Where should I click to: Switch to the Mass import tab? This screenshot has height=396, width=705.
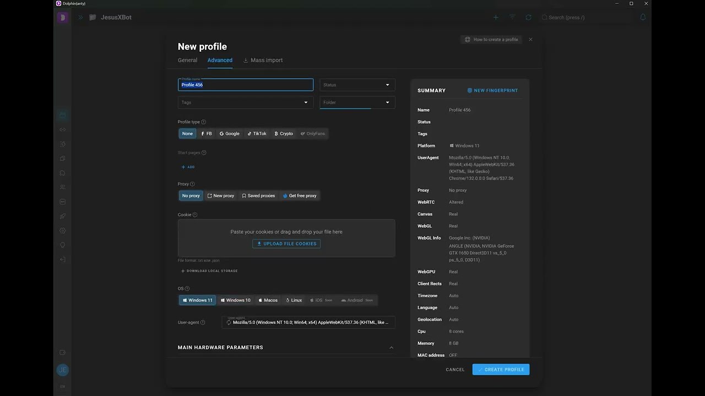point(263,61)
